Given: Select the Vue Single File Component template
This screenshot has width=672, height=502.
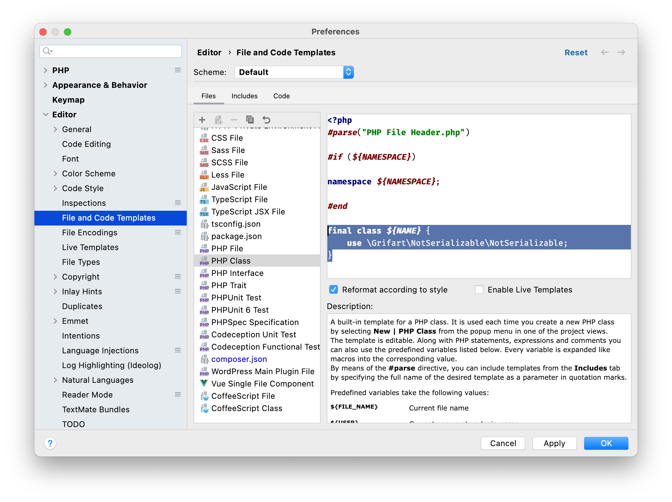Looking at the screenshot, I should [262, 384].
